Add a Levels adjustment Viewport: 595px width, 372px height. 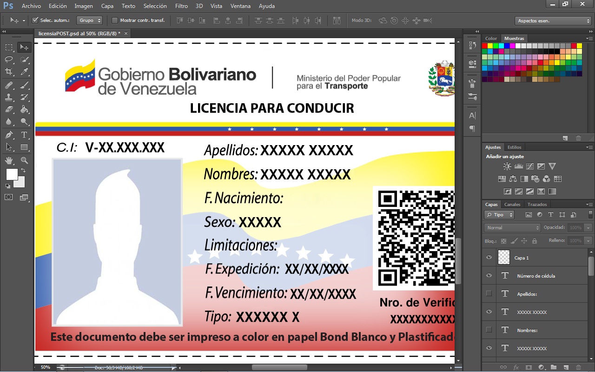click(518, 166)
